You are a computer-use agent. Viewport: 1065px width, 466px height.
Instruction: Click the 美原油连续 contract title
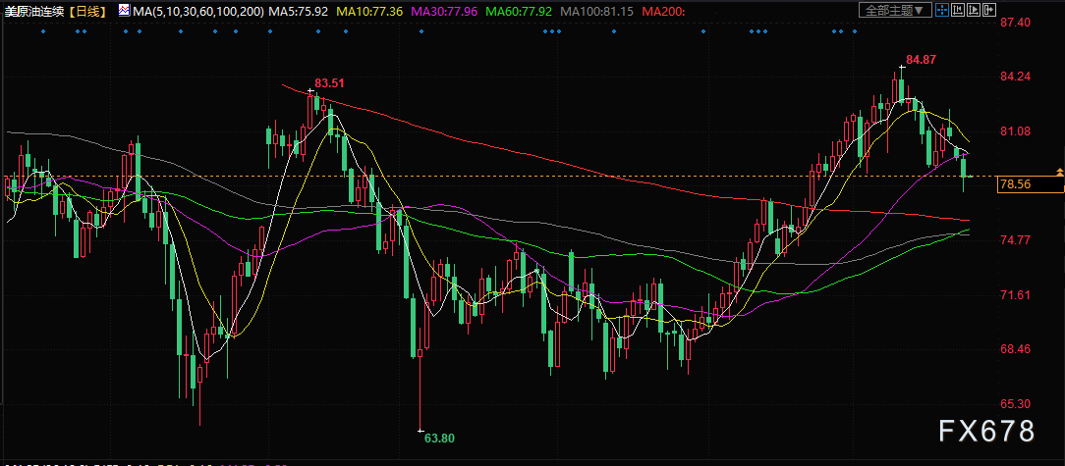point(34,11)
